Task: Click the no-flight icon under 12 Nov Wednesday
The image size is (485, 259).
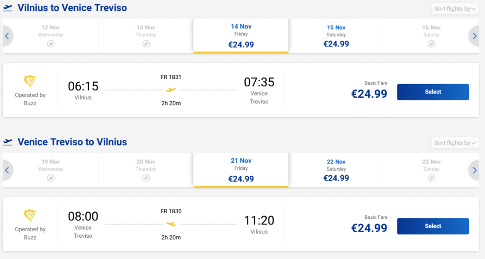Action: coord(51,44)
